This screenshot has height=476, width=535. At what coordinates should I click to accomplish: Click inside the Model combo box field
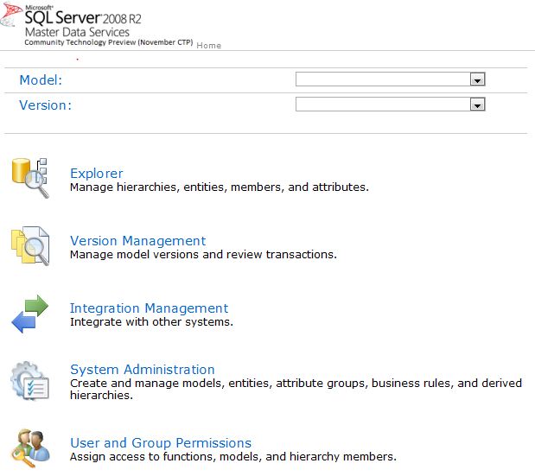[x=382, y=79]
